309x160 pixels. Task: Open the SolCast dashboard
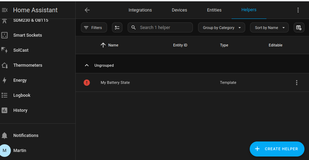tap(38, 50)
